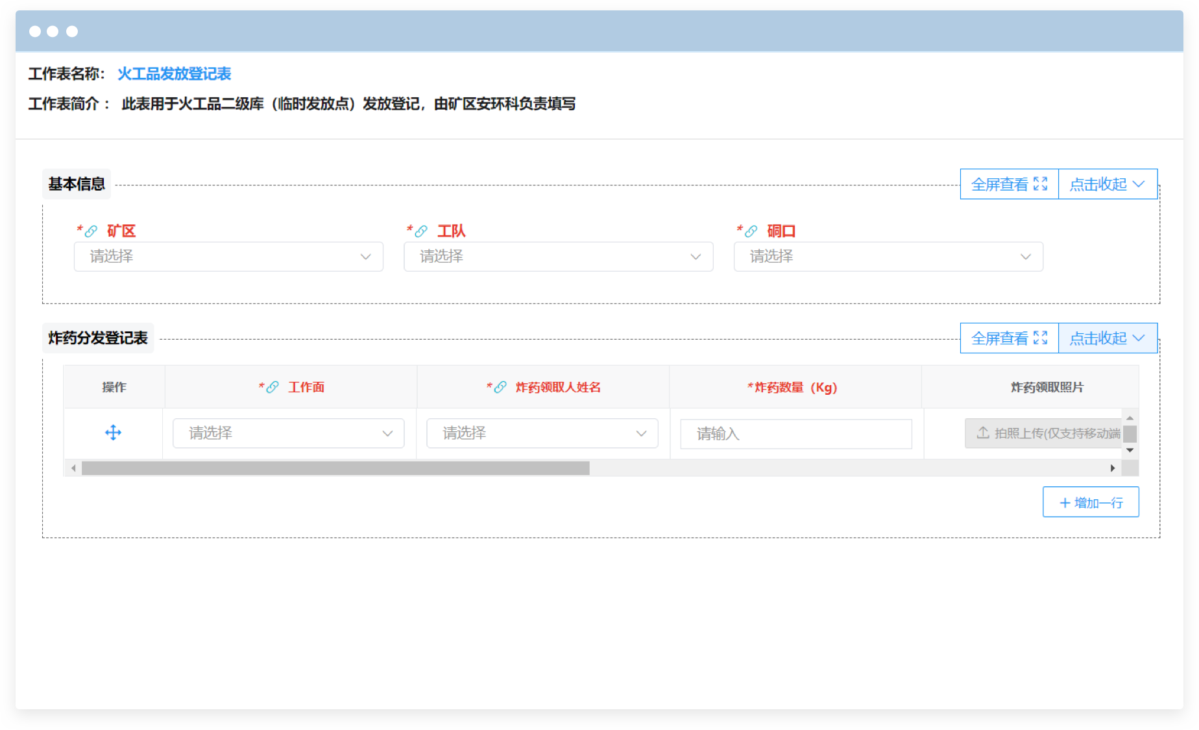Click the link icon beside 矿区 label
The width and height of the screenshot is (1199, 730).
(91, 231)
